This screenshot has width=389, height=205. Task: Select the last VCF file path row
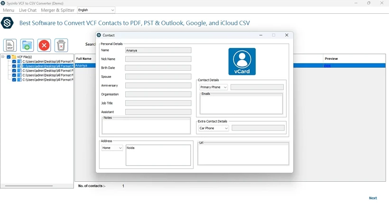point(48,80)
